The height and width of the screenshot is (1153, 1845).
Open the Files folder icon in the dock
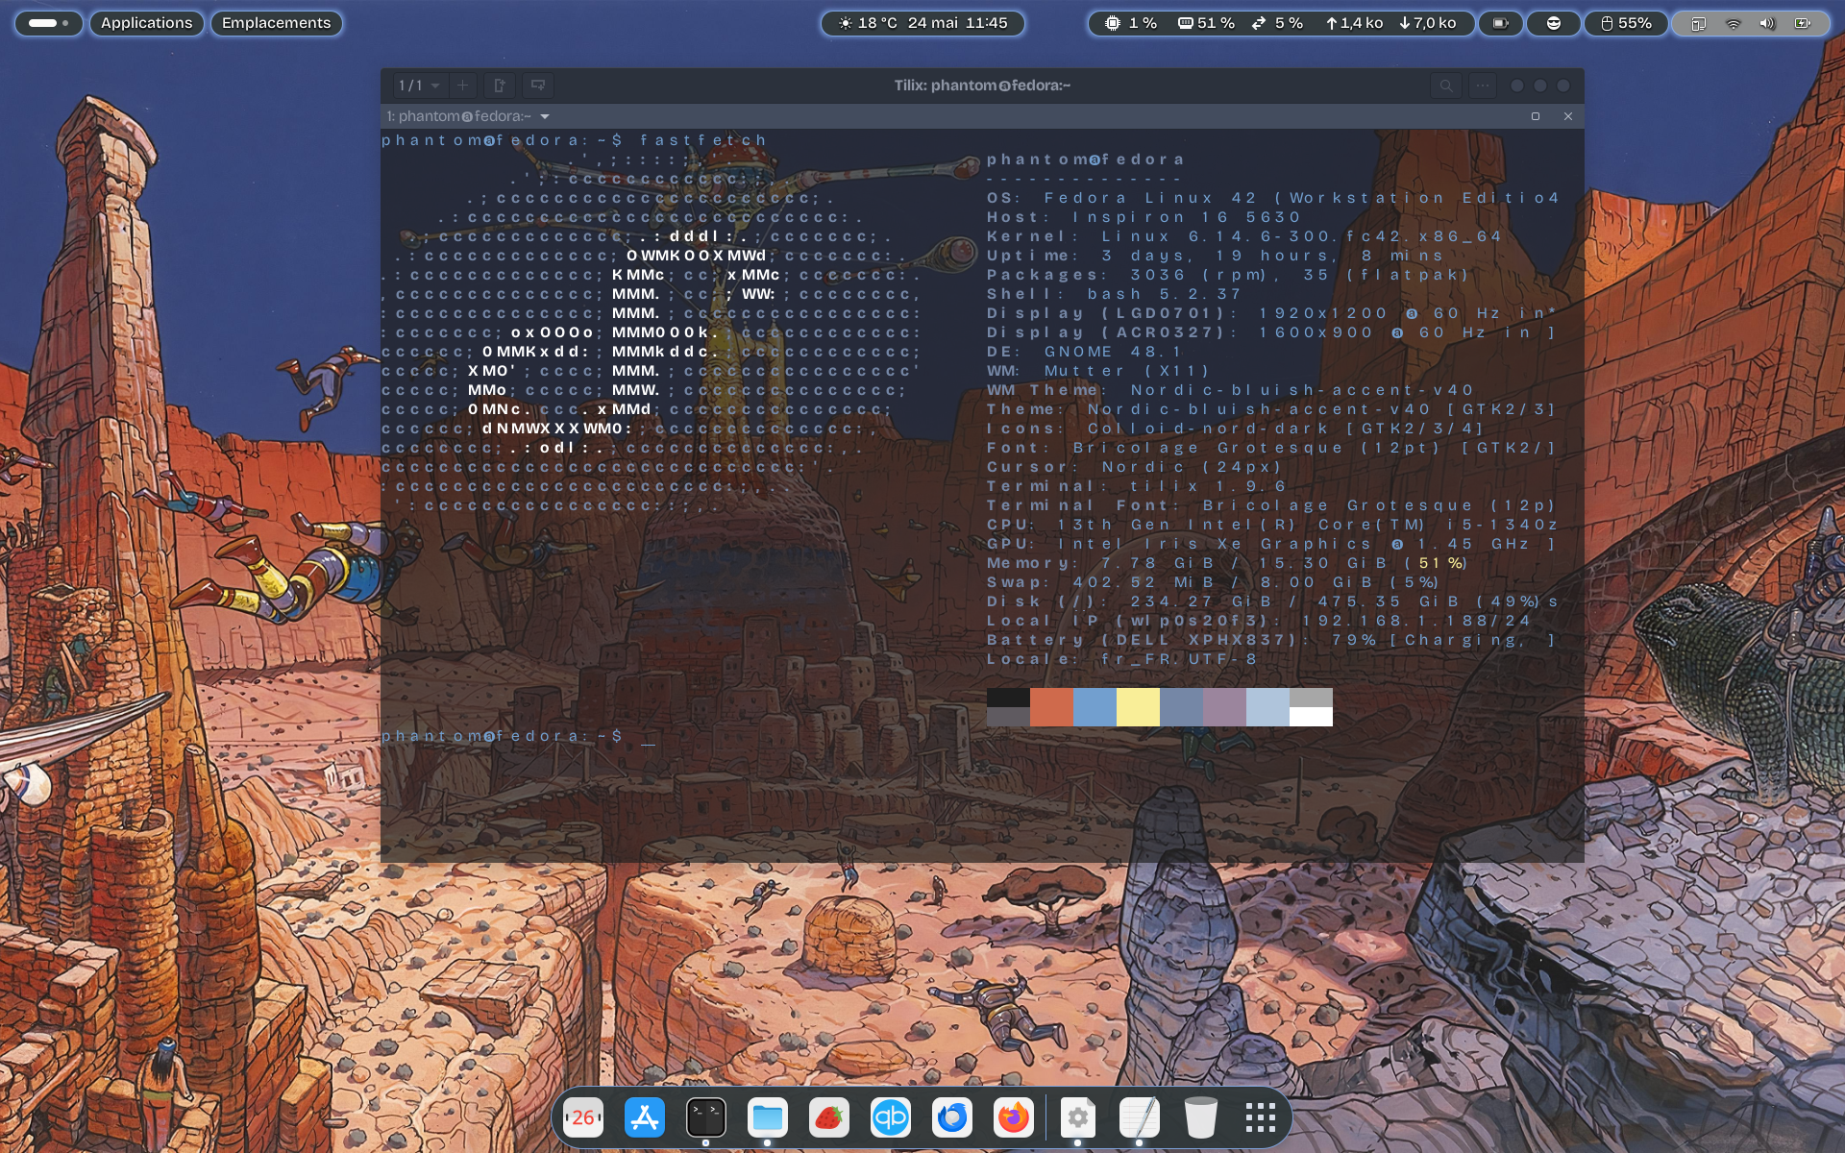coord(768,1117)
